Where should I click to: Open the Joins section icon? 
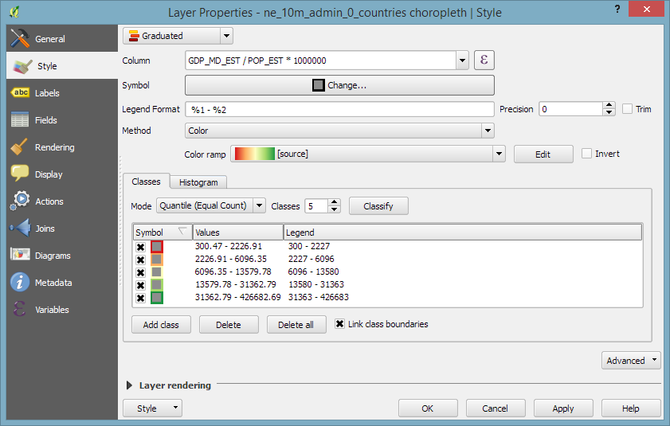[21, 229]
